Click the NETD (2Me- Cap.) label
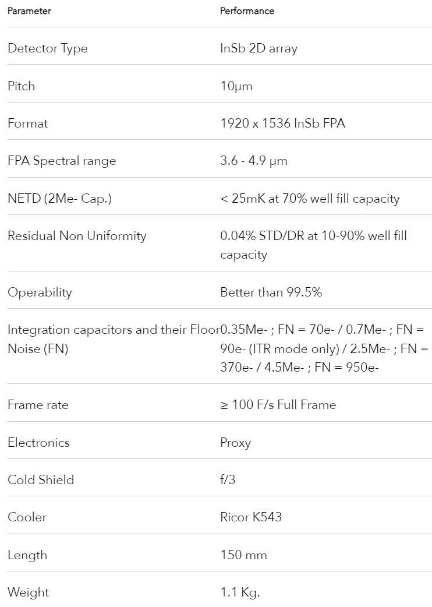432x607 pixels. [59, 199]
